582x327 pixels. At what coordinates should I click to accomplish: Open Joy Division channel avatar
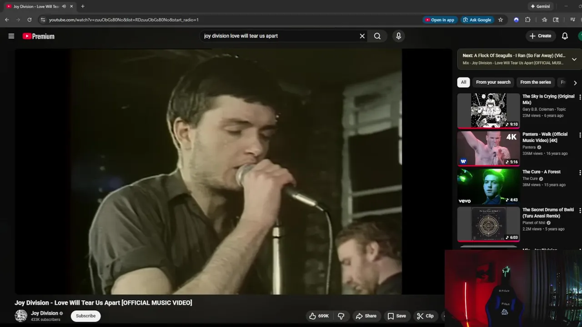[x=21, y=316]
